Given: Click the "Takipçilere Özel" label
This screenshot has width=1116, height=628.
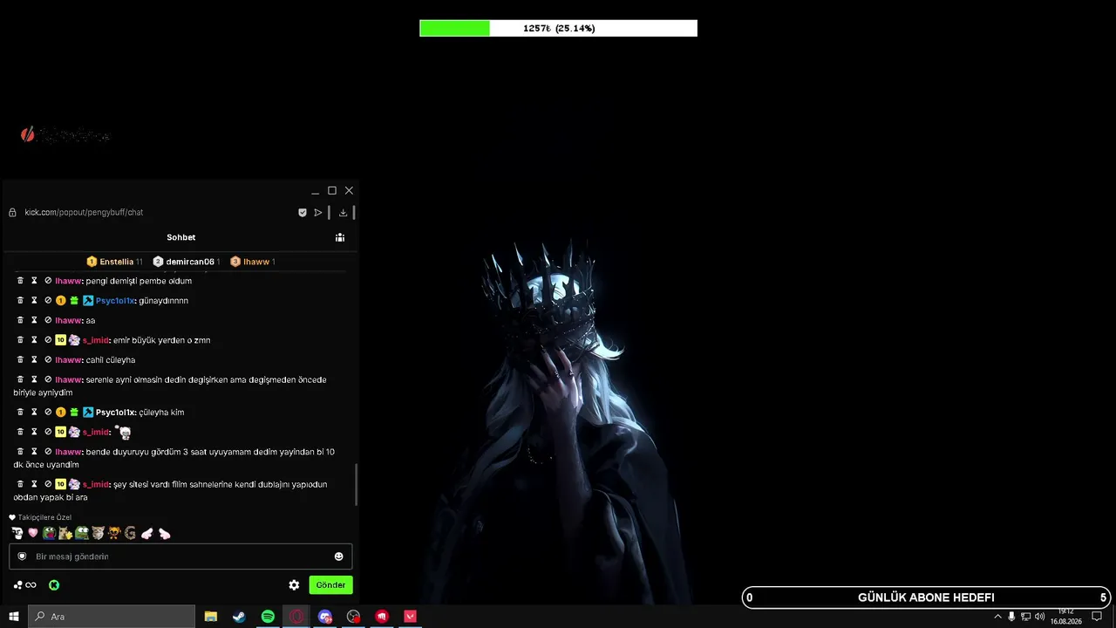Looking at the screenshot, I should [44, 517].
